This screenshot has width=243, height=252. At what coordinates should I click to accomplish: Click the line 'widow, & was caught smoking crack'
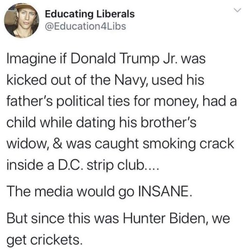[121, 144]
